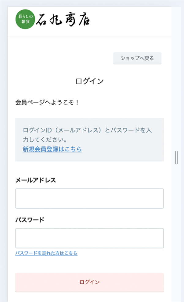This screenshot has width=184, height=302.
Task: Open the 新規会員登録はこちら link
Action: 52,149
